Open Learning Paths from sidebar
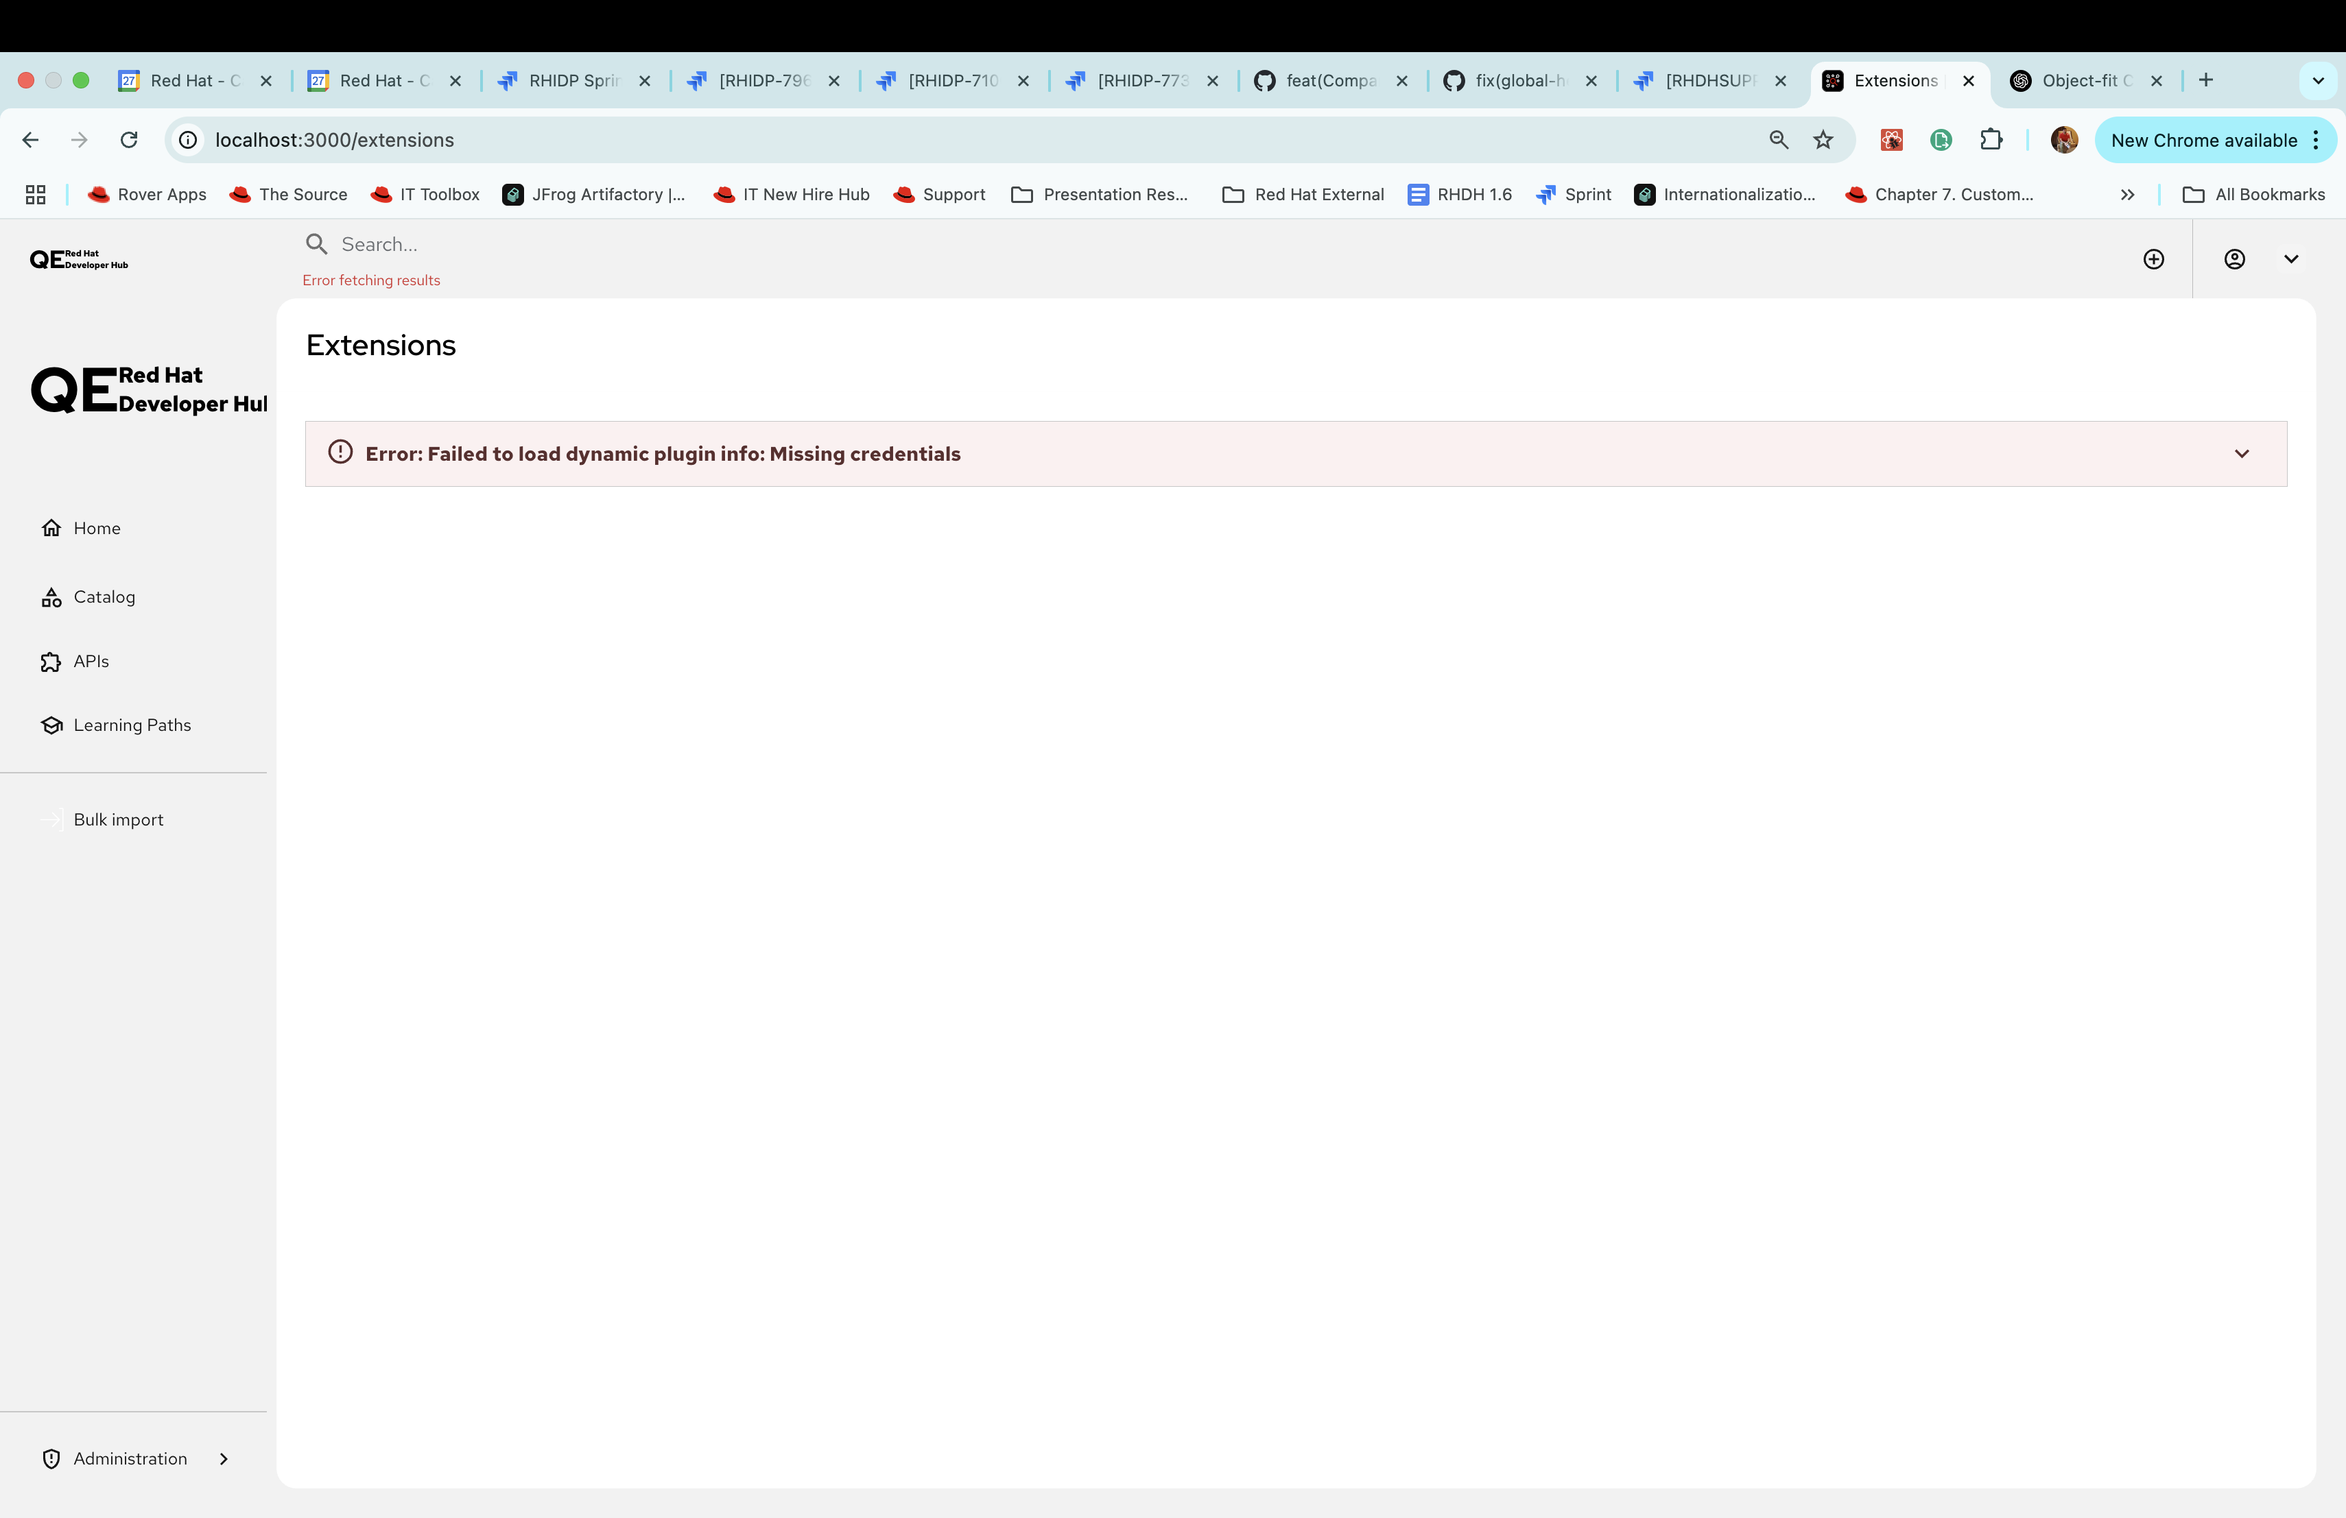 132,725
